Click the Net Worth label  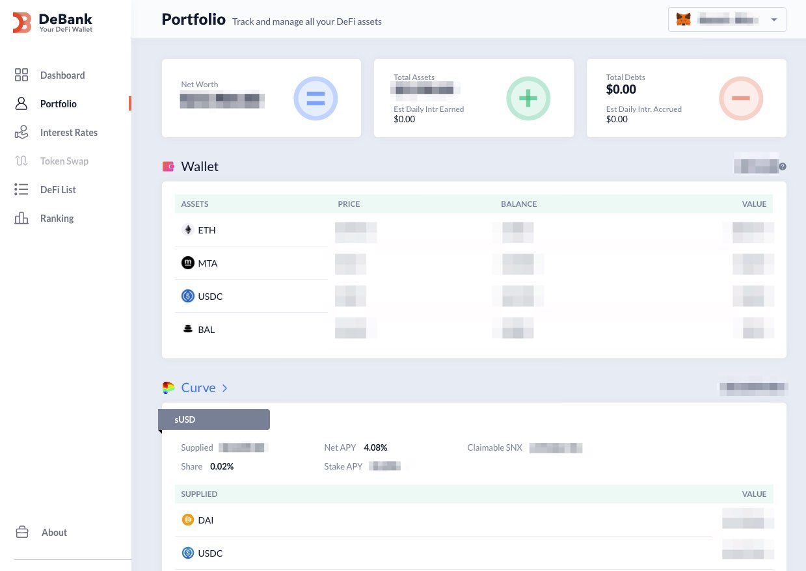pos(200,84)
